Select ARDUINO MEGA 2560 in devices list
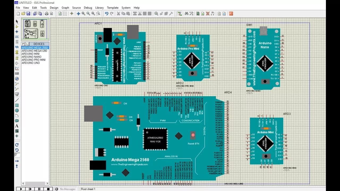 click(x=35, y=47)
